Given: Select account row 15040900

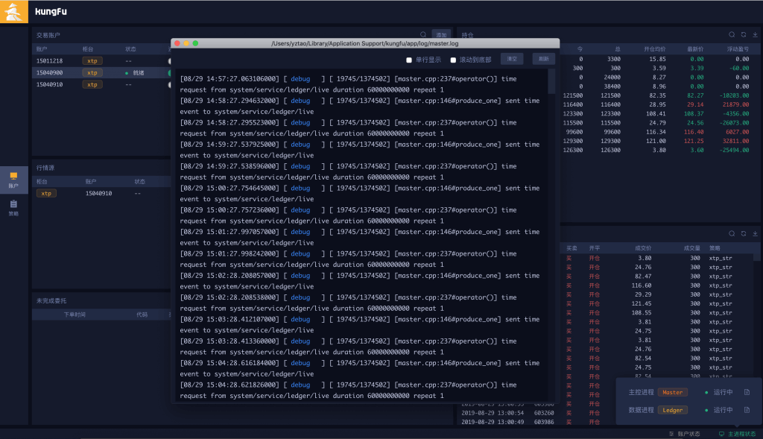Looking at the screenshot, I should (101, 72).
